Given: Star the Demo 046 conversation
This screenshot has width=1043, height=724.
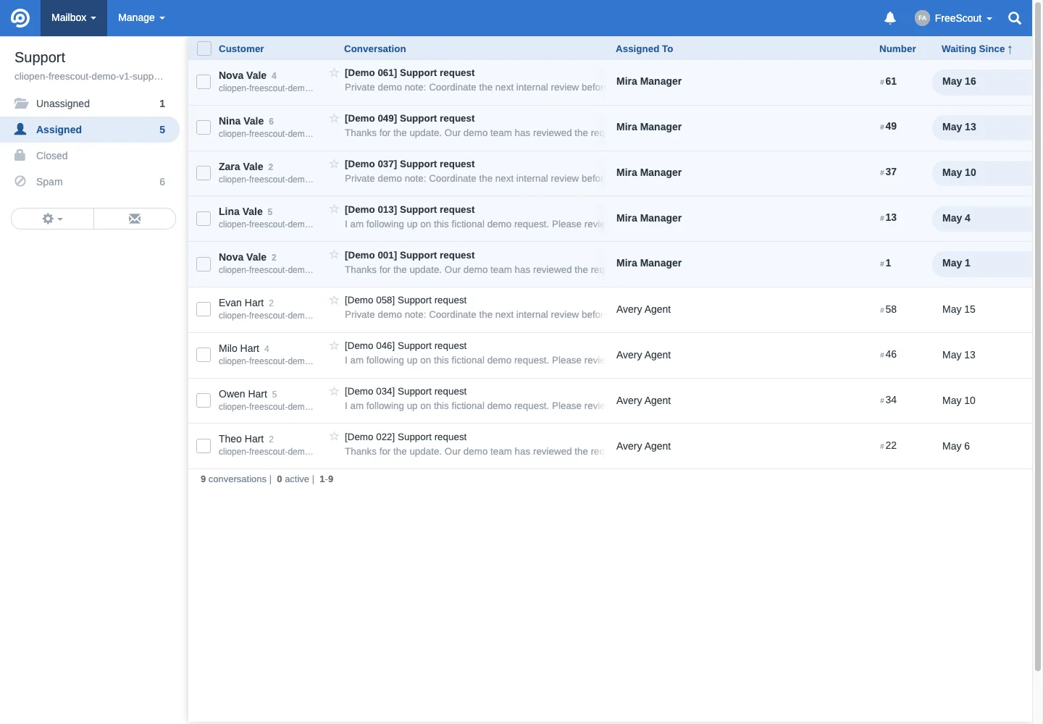Looking at the screenshot, I should (x=334, y=345).
